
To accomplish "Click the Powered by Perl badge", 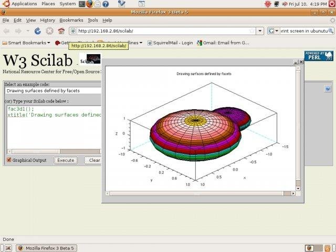I will [x=319, y=56].
